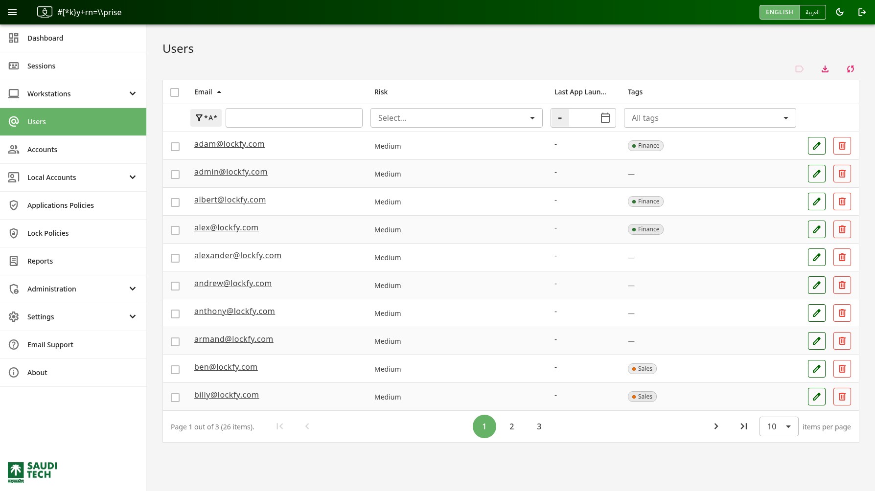Edit user ben@lockfy.com
Image resolution: width=875 pixels, height=491 pixels.
(x=817, y=369)
